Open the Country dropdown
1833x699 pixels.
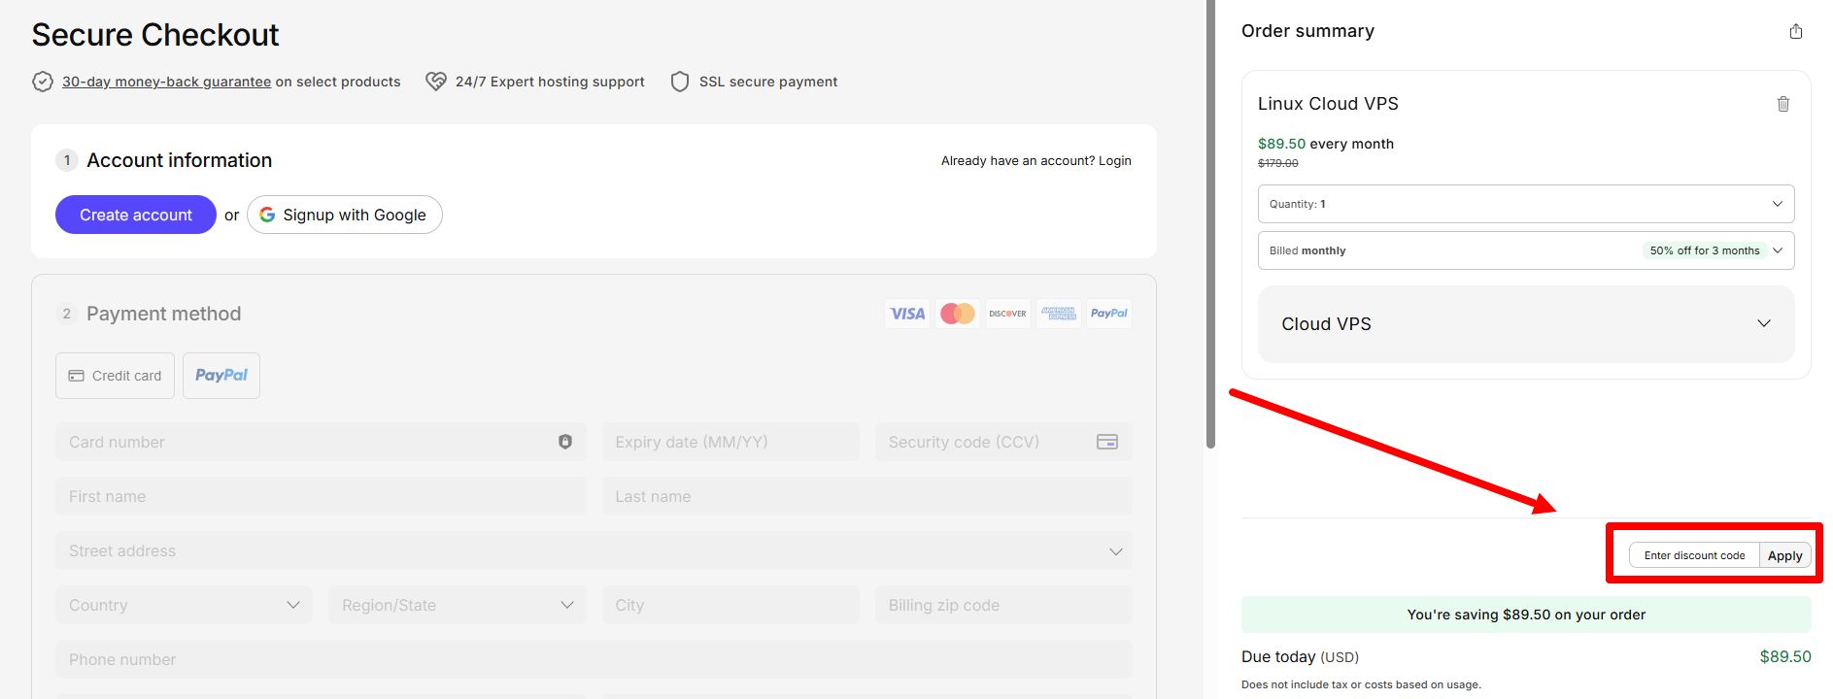(x=185, y=605)
